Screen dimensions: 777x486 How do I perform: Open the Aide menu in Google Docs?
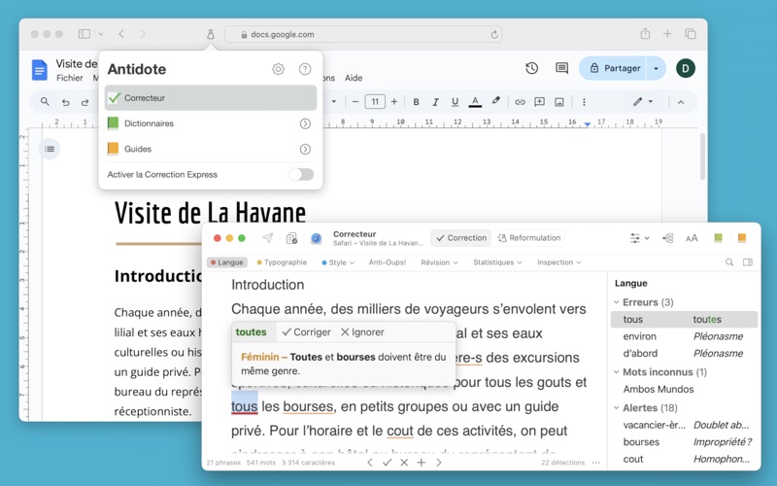354,78
